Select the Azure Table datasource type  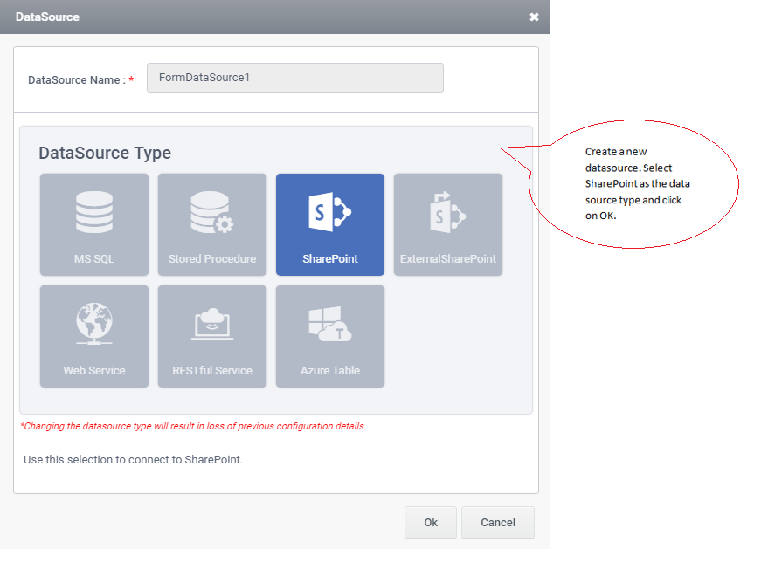330,336
